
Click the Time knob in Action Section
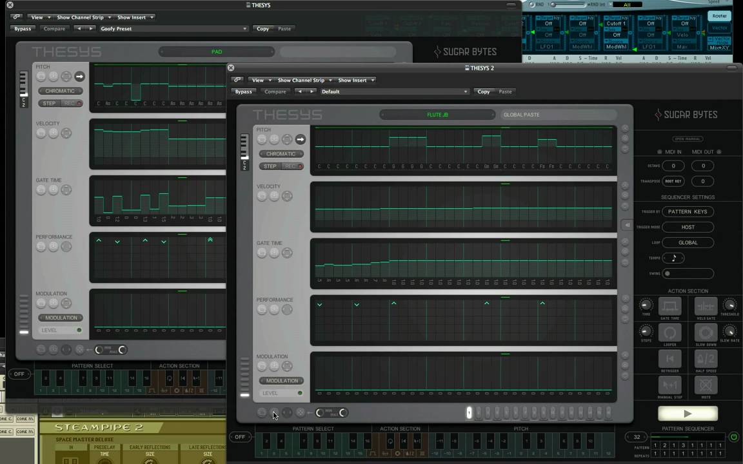tap(646, 305)
